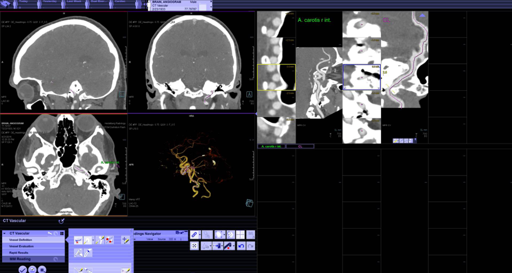The image size is (512, 273).
Task: Click the region selection shape tool
Action: [x=219, y=235]
